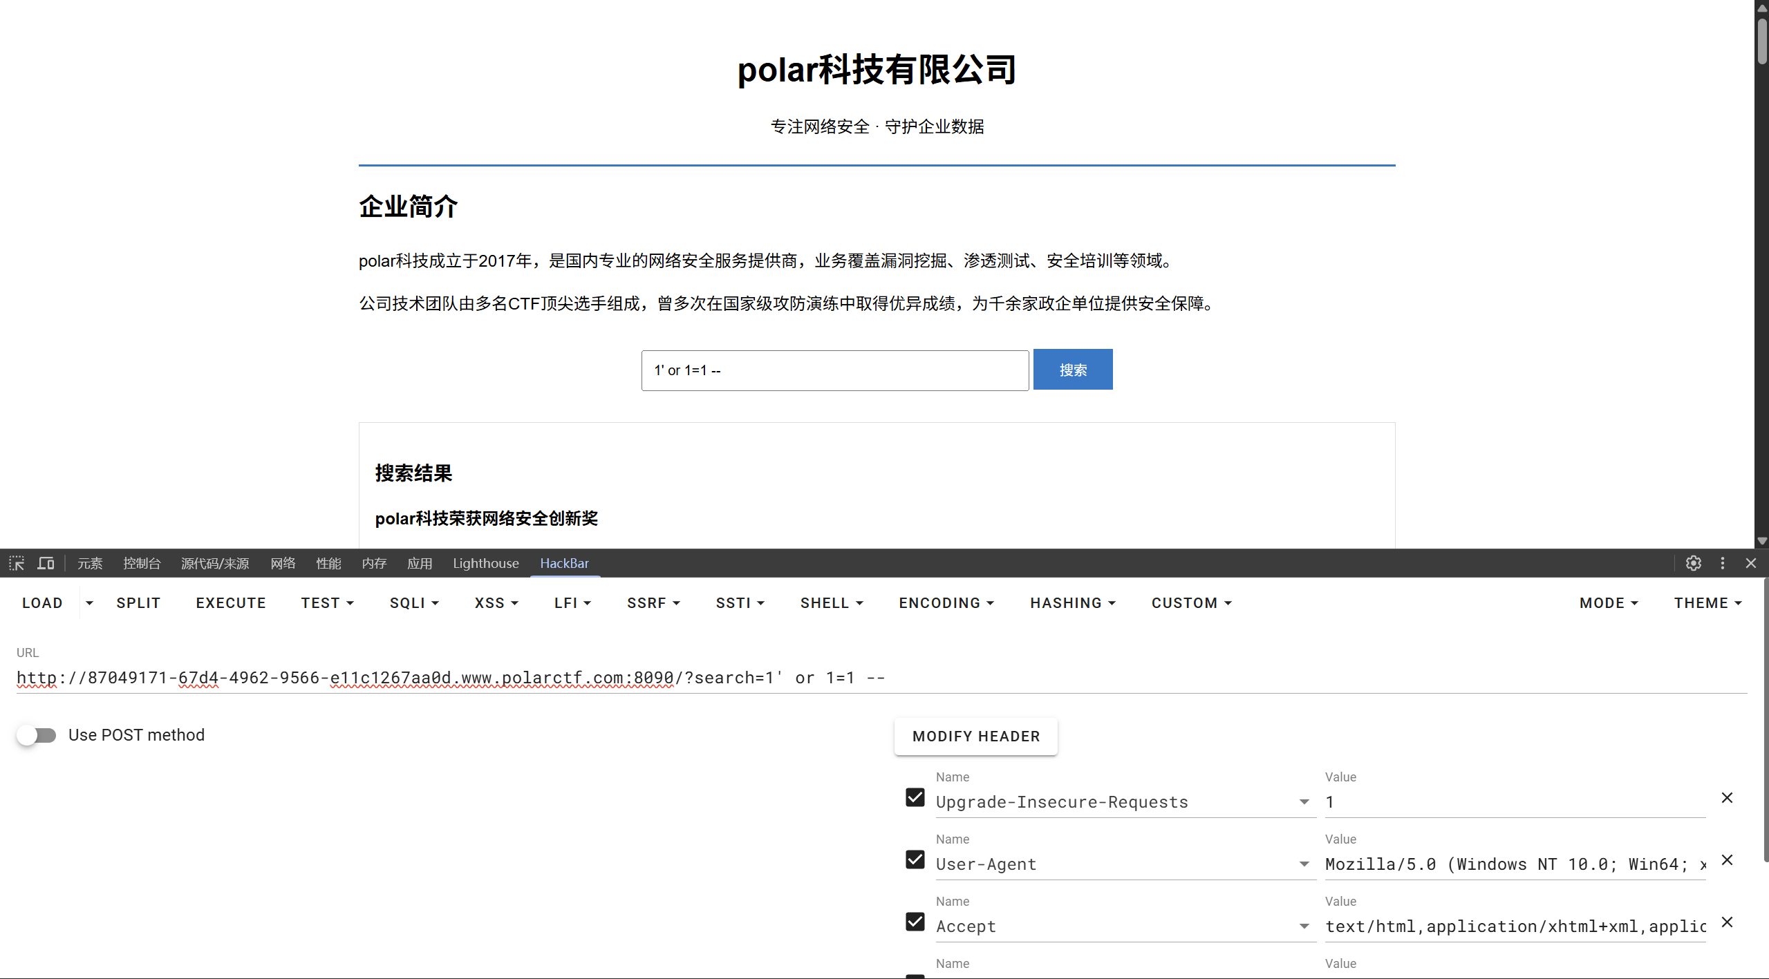The height and width of the screenshot is (979, 1769).
Task: Click the page's vertical scrollbar thumb
Action: (1761, 41)
